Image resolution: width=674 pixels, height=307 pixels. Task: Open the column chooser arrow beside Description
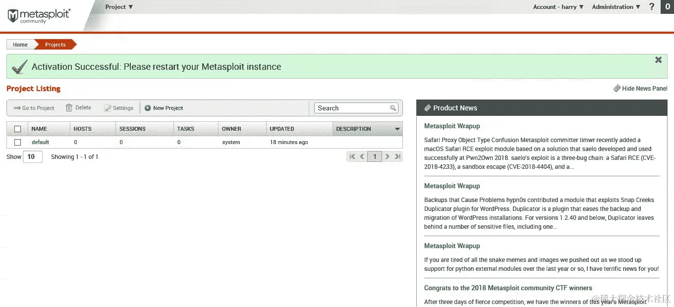tap(397, 129)
